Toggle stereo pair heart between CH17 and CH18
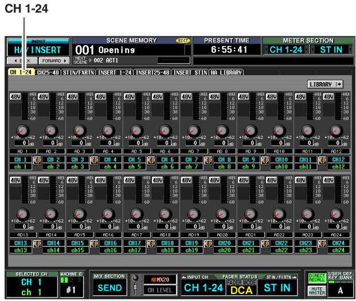356x301 pixels. coord(151,244)
